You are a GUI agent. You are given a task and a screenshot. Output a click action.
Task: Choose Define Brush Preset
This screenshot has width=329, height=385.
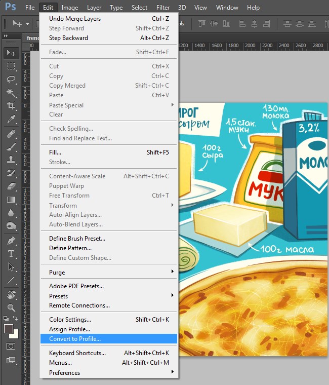109,239
